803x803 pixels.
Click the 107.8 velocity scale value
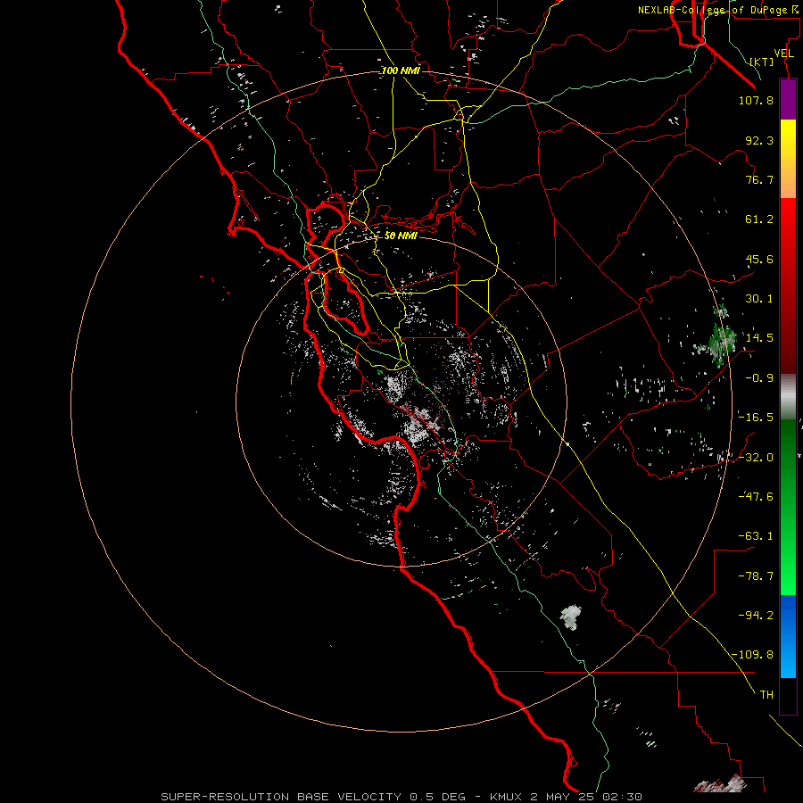(756, 100)
